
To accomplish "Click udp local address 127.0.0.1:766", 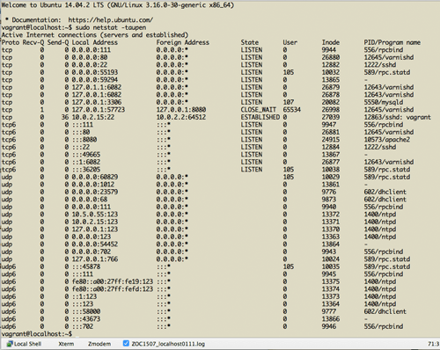I will 95,259.
